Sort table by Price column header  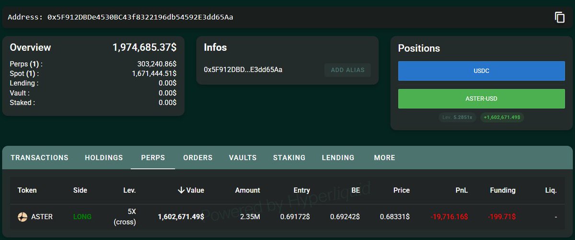(402, 190)
